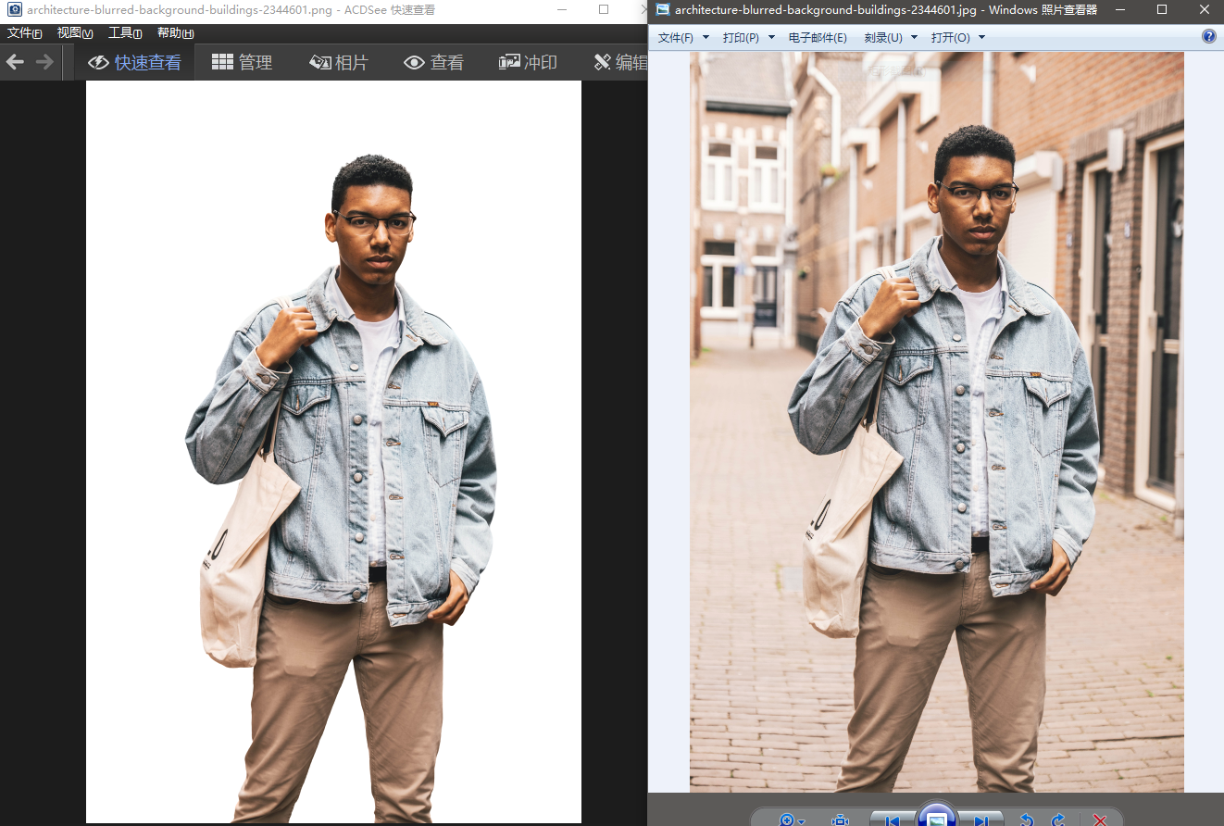Screen dimensions: 1224x826
Task: Switch to ACDSee 相片 tab
Action: (x=339, y=62)
